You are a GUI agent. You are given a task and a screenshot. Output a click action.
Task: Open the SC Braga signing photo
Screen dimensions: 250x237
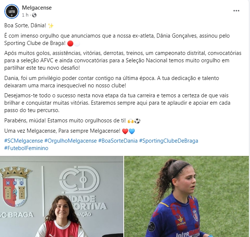[x=61, y=196]
